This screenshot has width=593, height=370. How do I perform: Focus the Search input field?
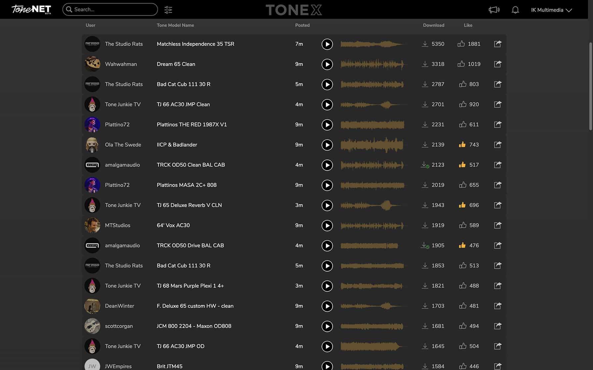tap(110, 9)
